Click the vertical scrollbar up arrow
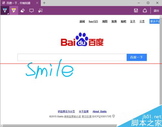This screenshot has width=162, height=127. pyautogui.click(x=161, y=16)
